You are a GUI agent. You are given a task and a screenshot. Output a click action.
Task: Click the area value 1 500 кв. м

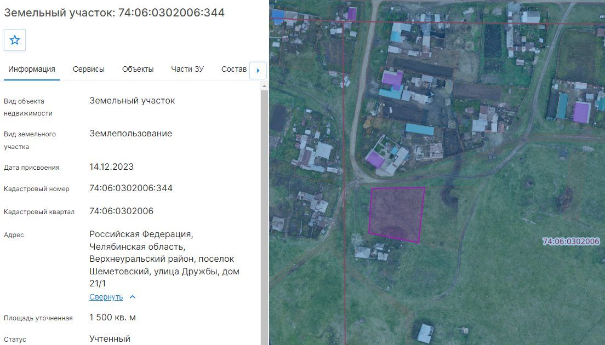[113, 318]
